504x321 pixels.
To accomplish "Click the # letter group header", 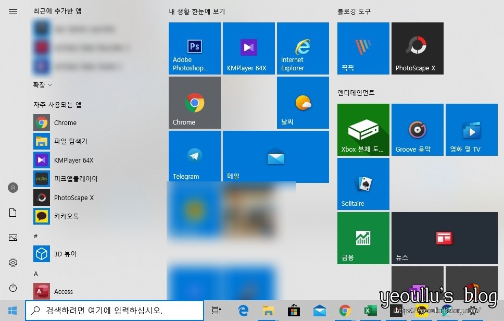I will (36, 236).
